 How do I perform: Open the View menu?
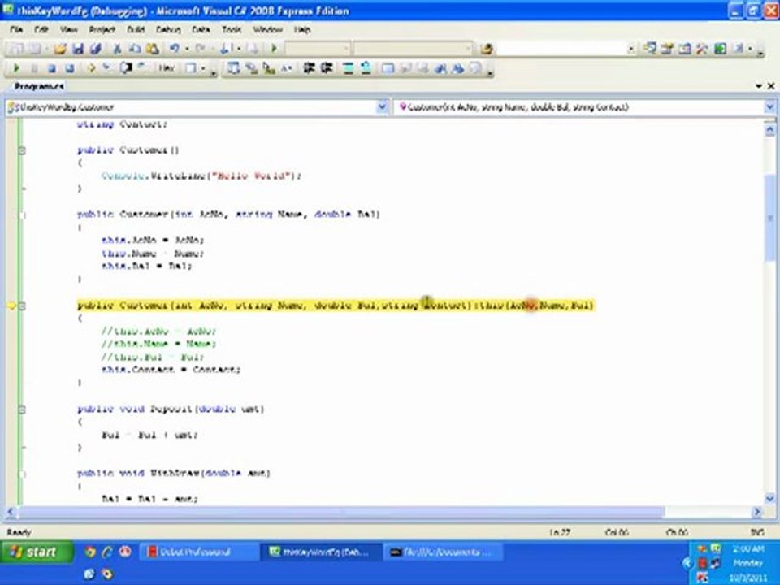(68, 29)
